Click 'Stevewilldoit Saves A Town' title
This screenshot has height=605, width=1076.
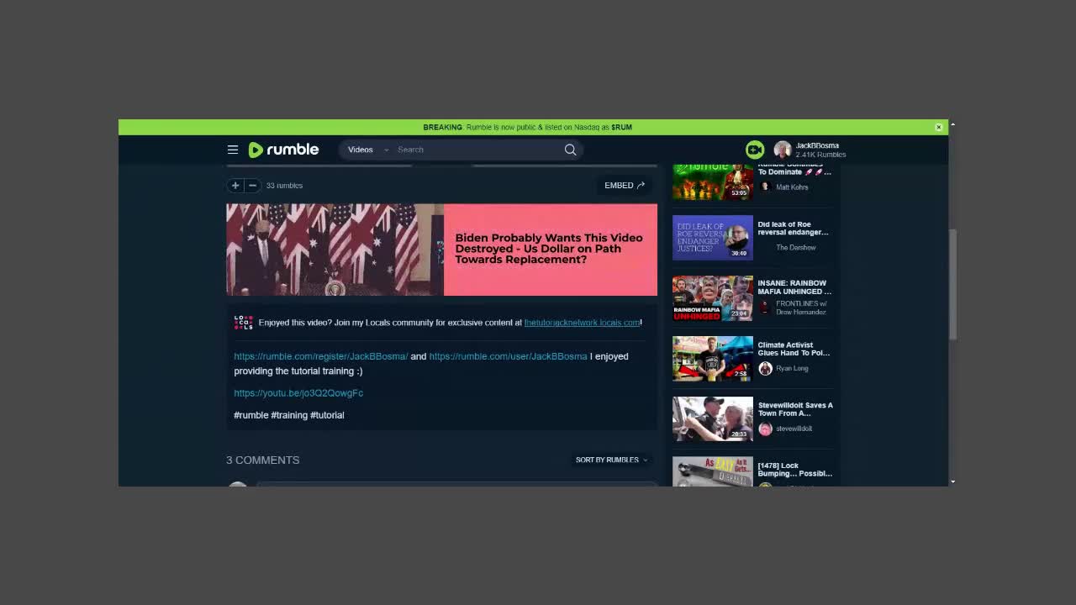795,409
